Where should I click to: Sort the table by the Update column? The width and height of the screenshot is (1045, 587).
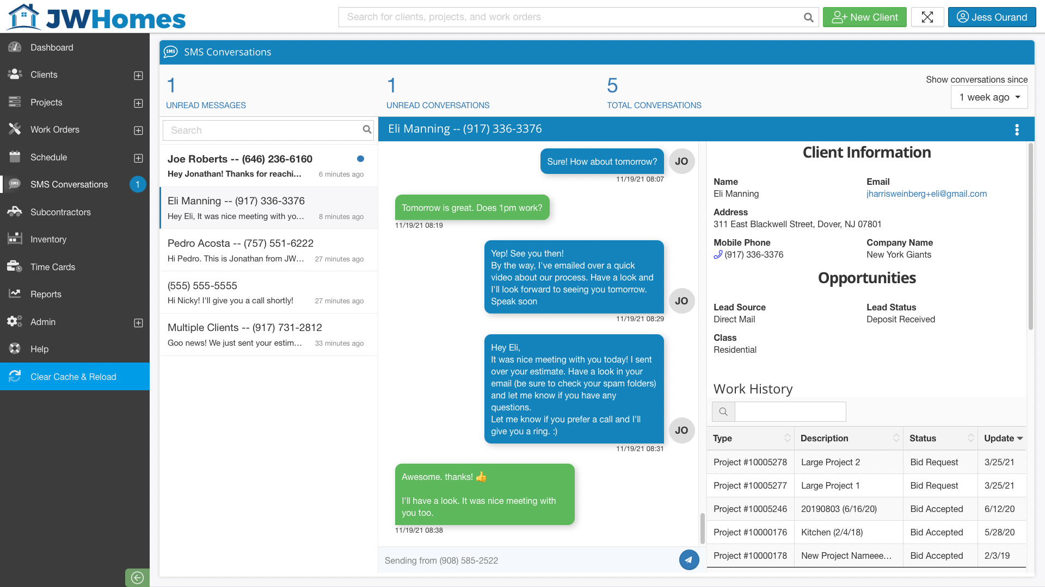coord(1003,438)
